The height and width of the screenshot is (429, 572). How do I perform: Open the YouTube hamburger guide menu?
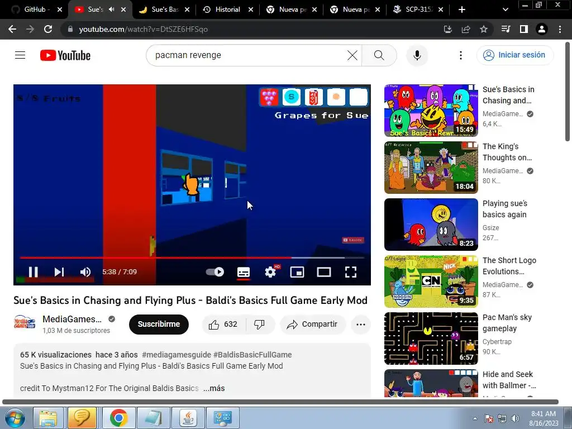(x=20, y=55)
